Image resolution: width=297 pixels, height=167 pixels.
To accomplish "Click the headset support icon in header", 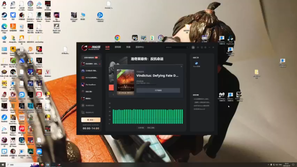I will pyautogui.click(x=198, y=48).
